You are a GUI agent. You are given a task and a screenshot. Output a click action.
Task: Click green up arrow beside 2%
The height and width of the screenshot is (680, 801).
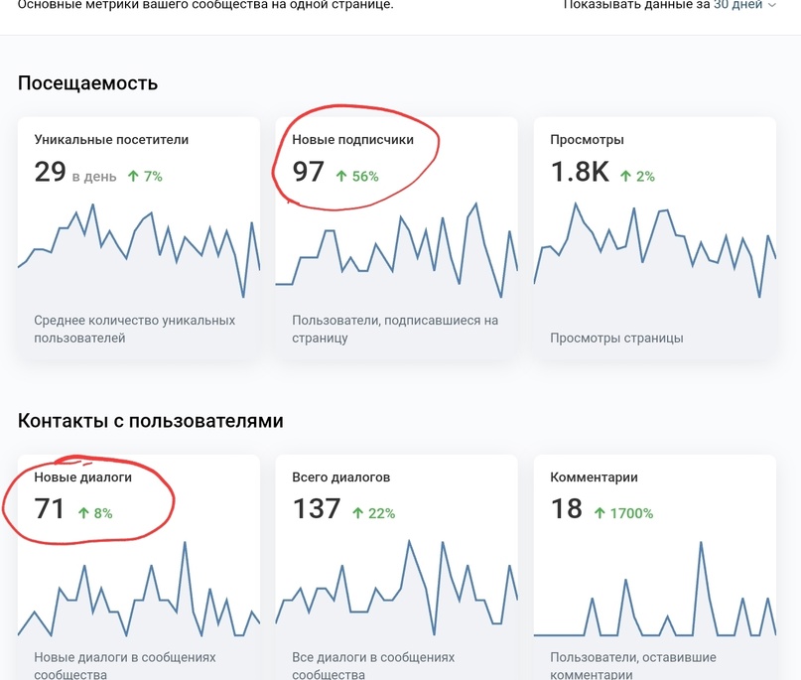click(625, 177)
